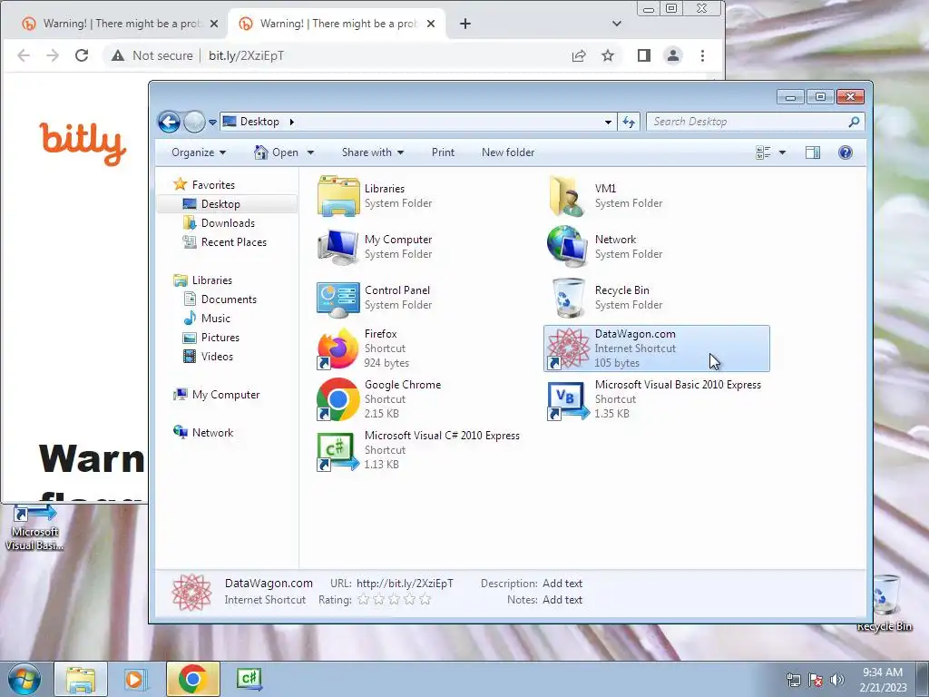The height and width of the screenshot is (697, 929).
Task: Close the first Chrome Warning tab
Action: [x=214, y=24]
